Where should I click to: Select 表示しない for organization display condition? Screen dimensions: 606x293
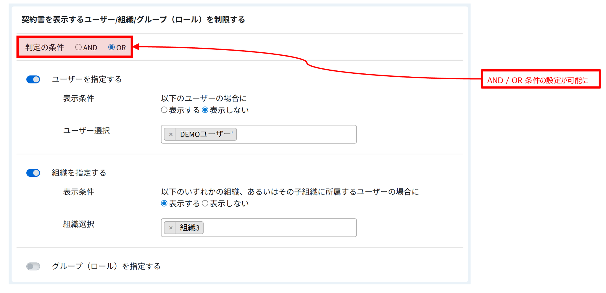(x=205, y=204)
